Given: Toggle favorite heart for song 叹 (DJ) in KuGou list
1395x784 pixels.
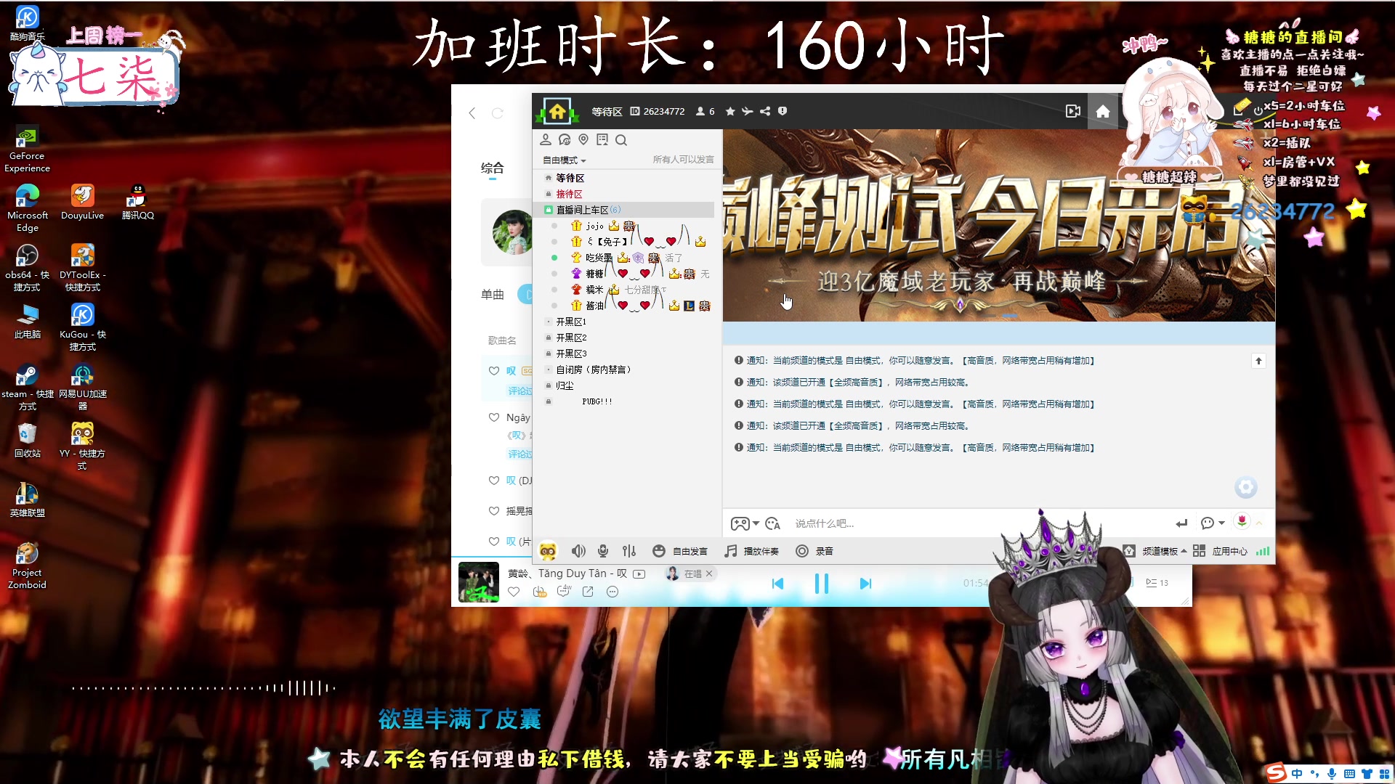Looking at the screenshot, I should click(494, 481).
